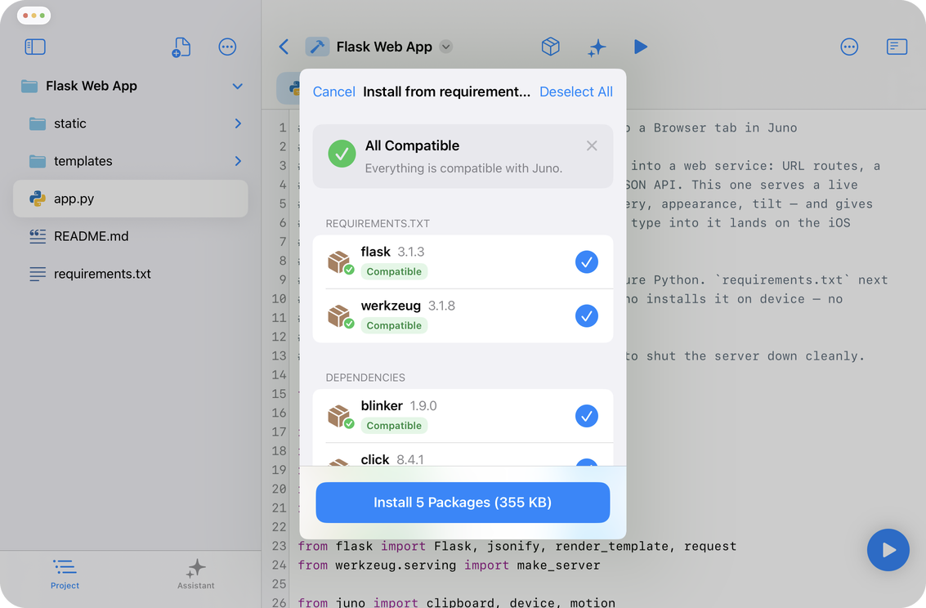
Task: Click the app.py Python logo icon
Action: 38,199
